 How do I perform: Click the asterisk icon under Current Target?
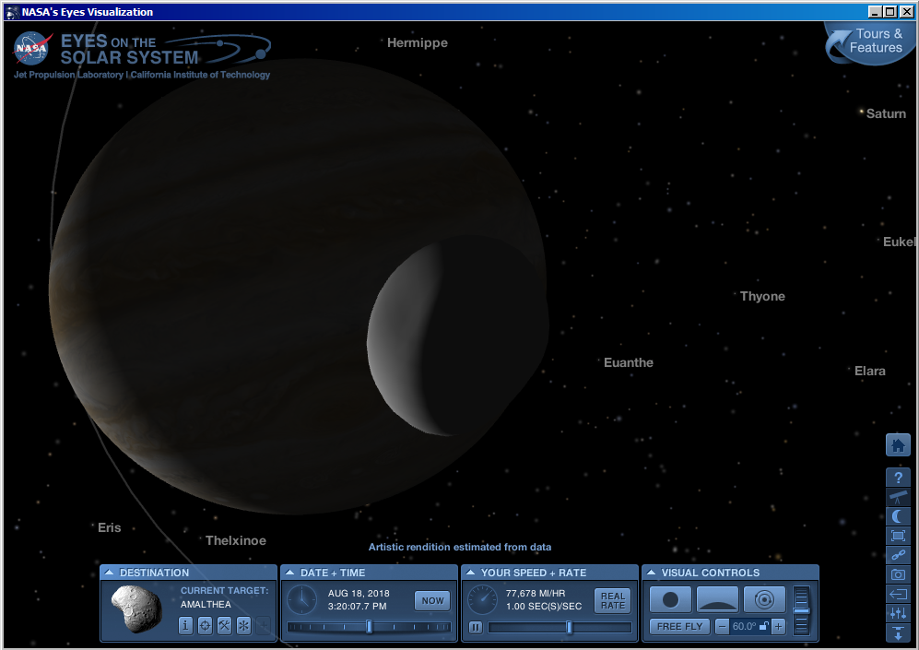[243, 625]
